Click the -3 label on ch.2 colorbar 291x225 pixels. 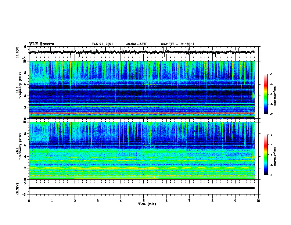pos(271,135)
